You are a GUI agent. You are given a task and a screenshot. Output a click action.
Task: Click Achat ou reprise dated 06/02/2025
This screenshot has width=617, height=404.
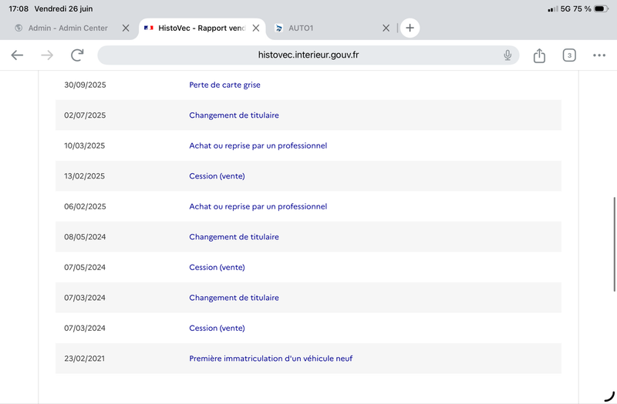(258, 206)
